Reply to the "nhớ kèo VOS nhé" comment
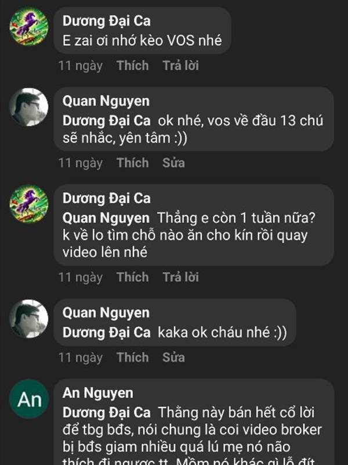 (180, 66)
